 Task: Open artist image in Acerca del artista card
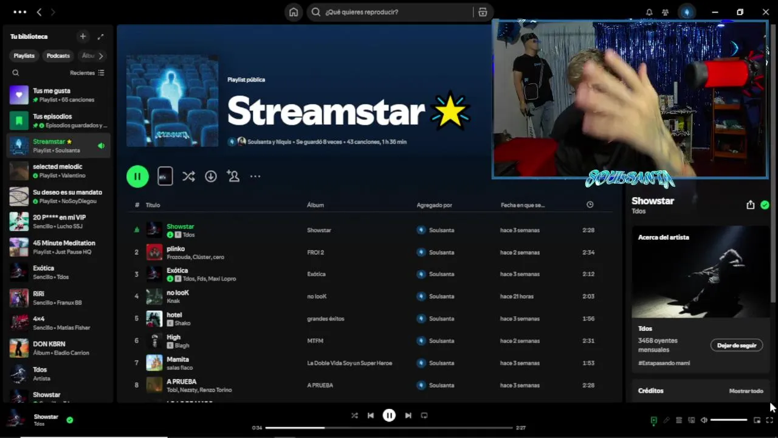701,272
